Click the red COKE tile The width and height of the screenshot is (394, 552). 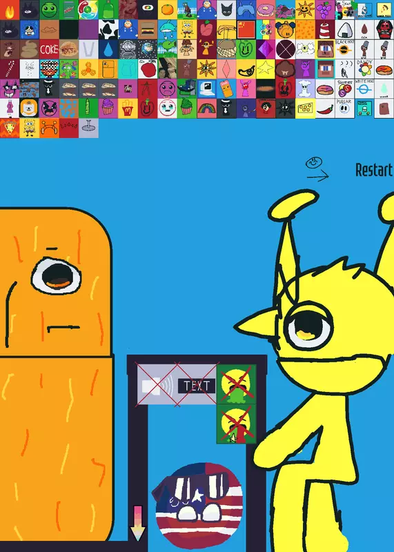click(x=49, y=49)
